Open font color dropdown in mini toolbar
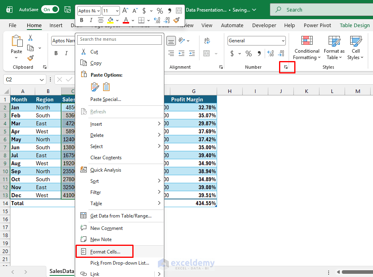This screenshot has height=277, width=373. [133, 20]
